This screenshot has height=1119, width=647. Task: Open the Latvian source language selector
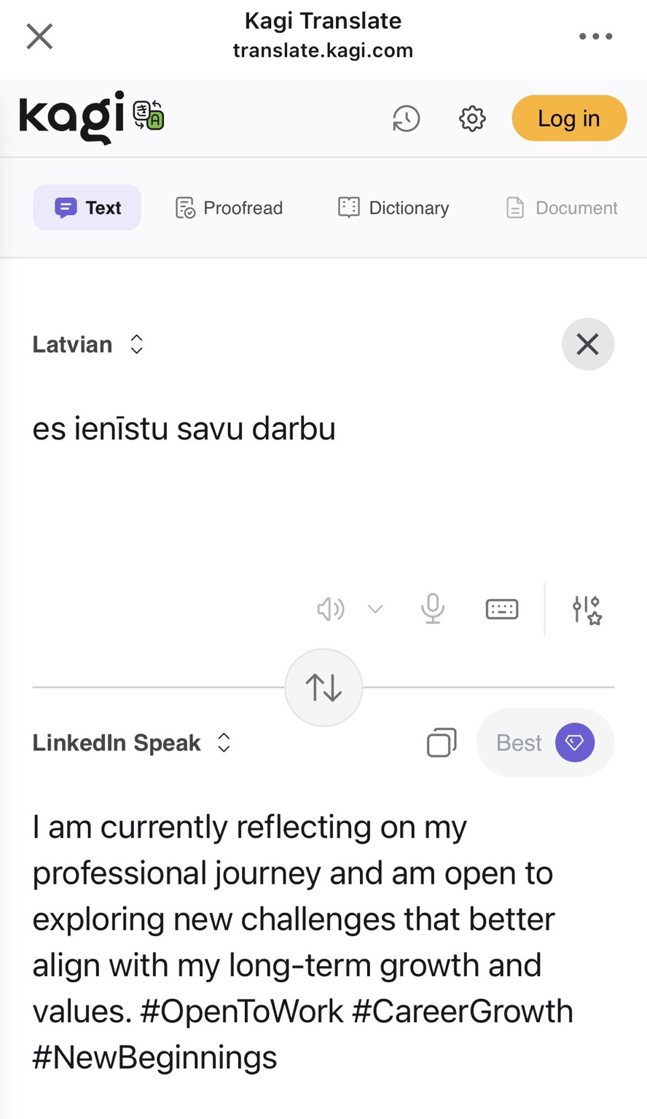[x=87, y=344]
